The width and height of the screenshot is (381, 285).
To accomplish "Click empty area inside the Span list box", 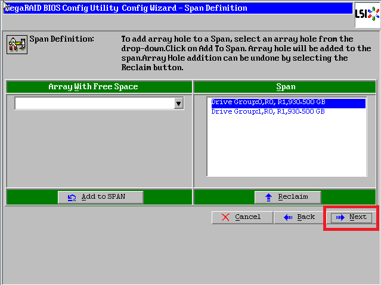I will click(x=286, y=149).
